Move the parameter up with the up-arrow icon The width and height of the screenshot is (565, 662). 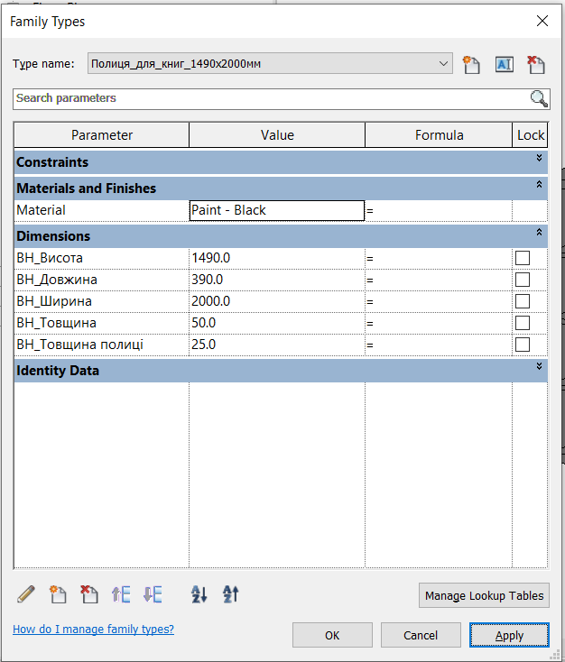click(121, 594)
